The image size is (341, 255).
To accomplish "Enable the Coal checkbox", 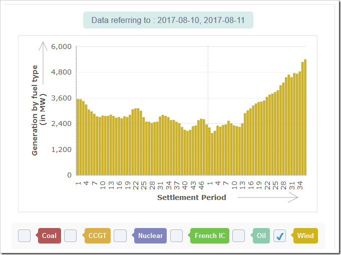I will [x=24, y=236].
